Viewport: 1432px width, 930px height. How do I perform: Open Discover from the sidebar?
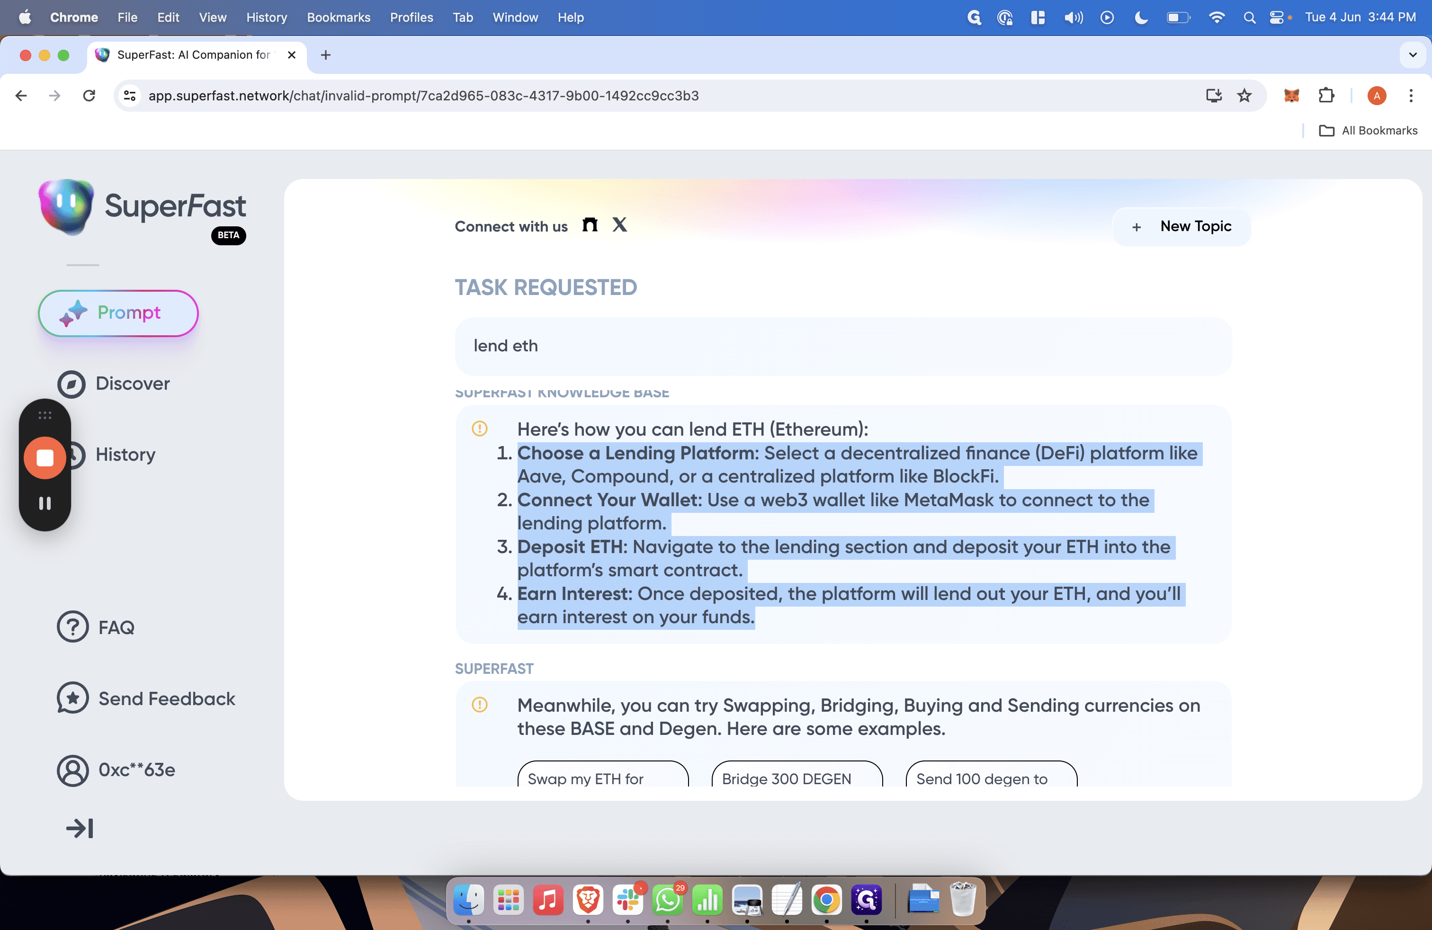click(114, 384)
